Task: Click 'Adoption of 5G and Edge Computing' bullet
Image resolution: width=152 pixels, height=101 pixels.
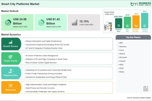Action: click(46, 59)
